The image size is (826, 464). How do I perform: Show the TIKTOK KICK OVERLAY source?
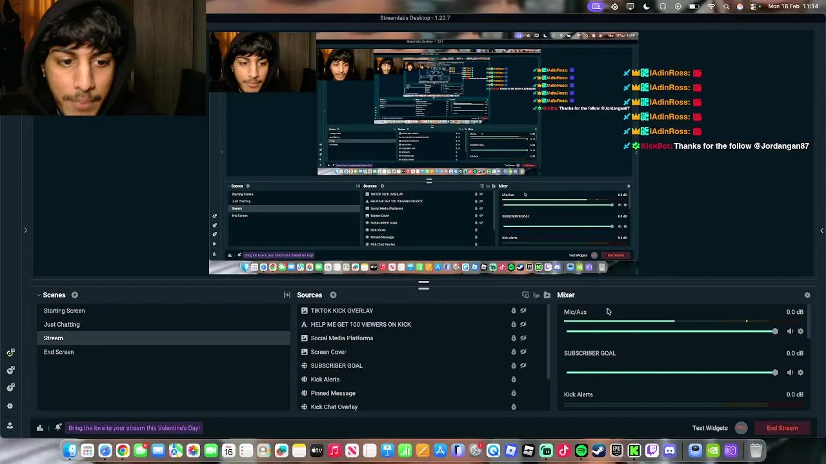523,311
